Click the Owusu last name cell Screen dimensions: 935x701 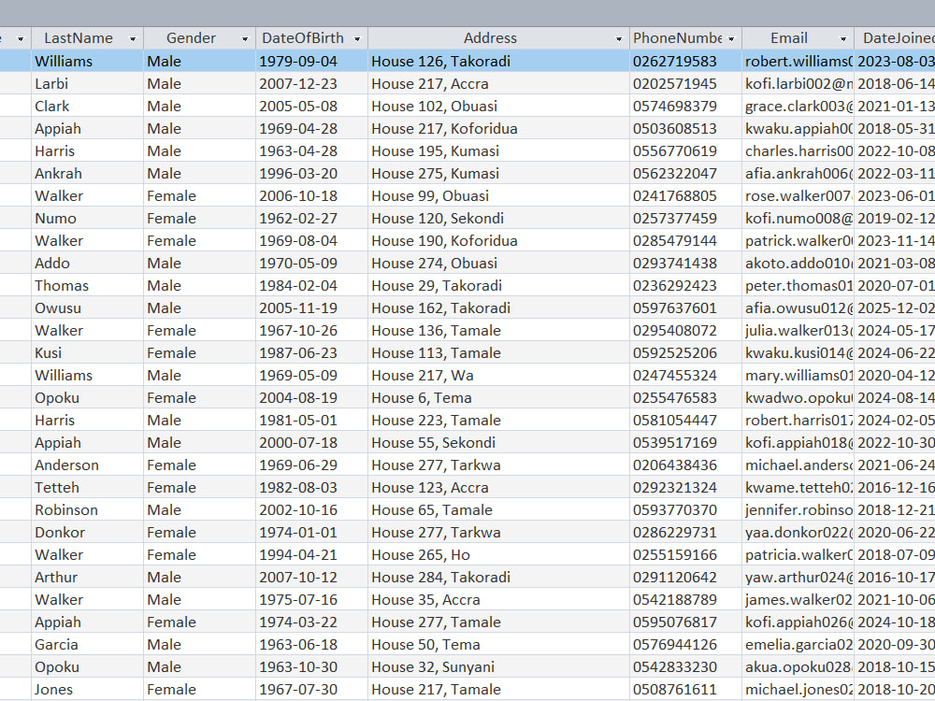[x=87, y=308]
